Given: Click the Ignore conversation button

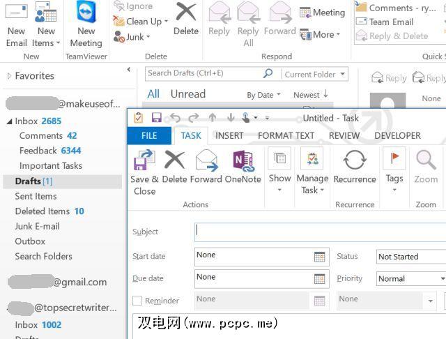Looking at the screenshot, I should pos(133,6).
